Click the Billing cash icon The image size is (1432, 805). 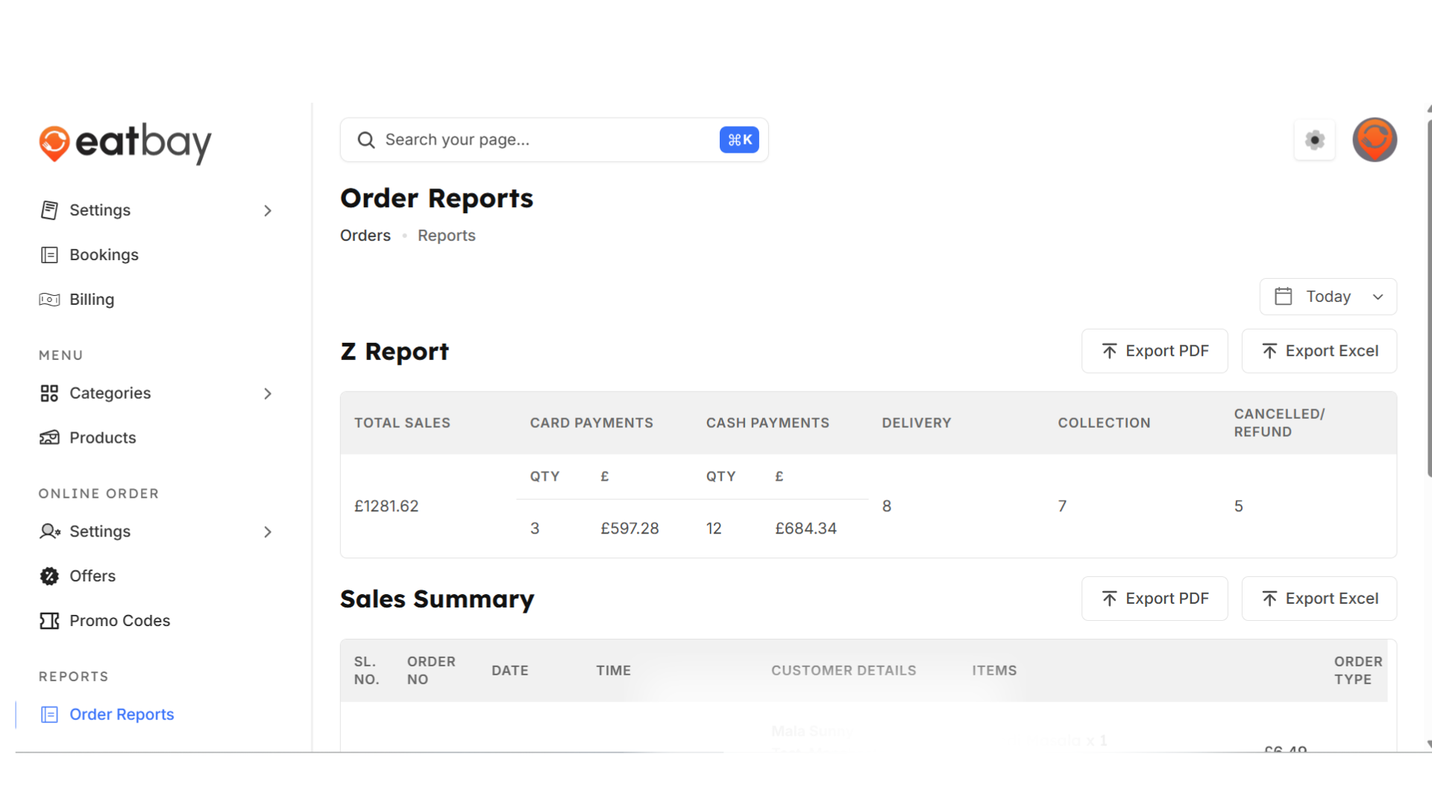point(49,300)
